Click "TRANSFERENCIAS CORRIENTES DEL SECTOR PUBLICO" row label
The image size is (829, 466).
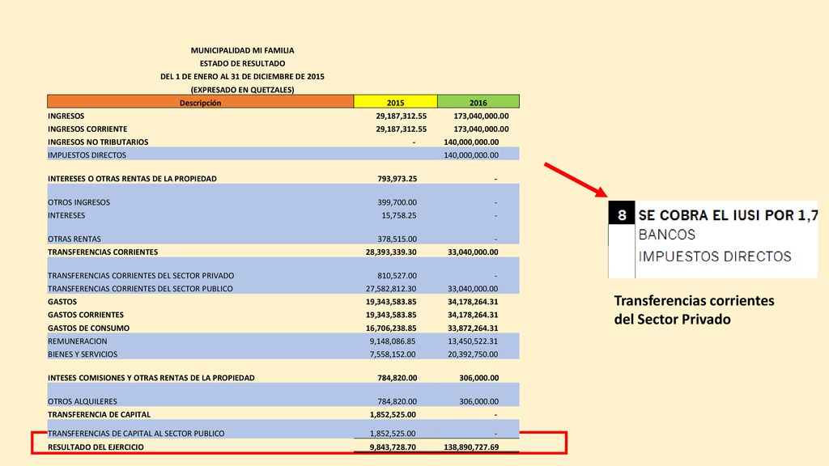coord(140,289)
